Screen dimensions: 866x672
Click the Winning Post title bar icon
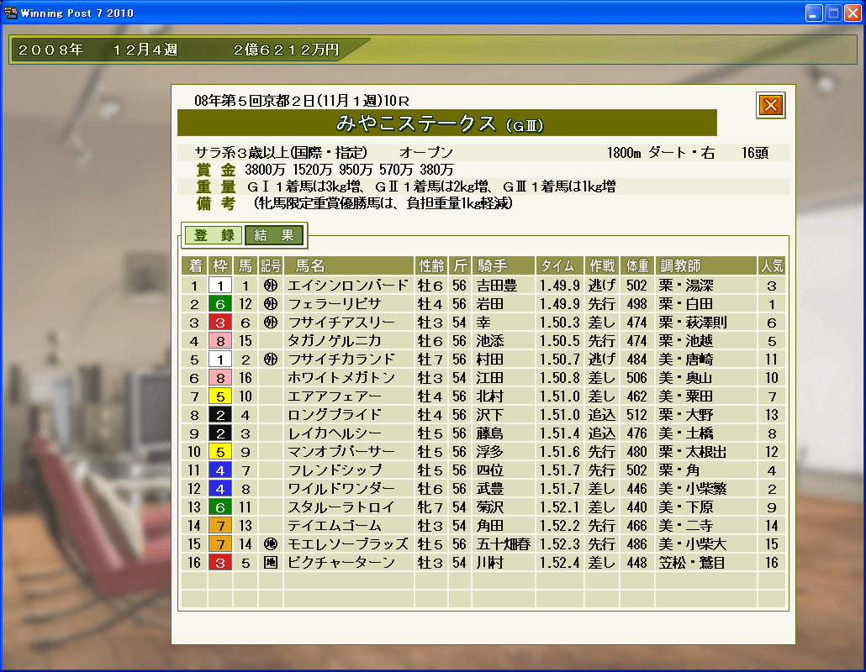[9, 13]
